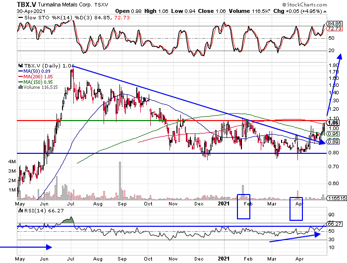Click the tallest volume bar near Sep
The width and height of the screenshot is (347, 263).
pos(120,181)
